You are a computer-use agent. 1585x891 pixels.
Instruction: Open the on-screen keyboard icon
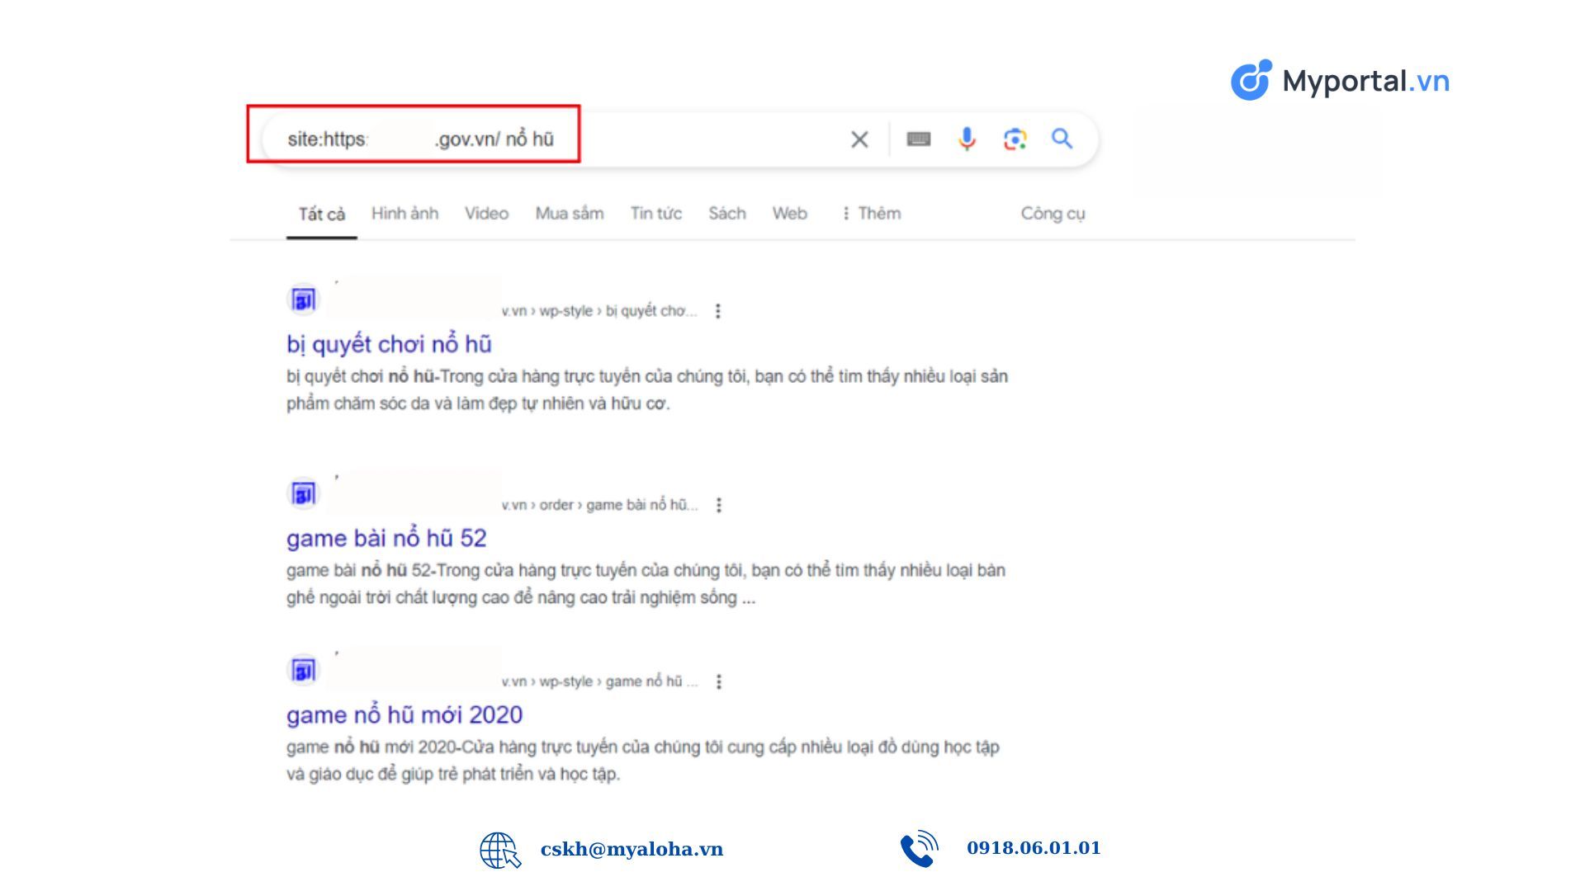(918, 139)
